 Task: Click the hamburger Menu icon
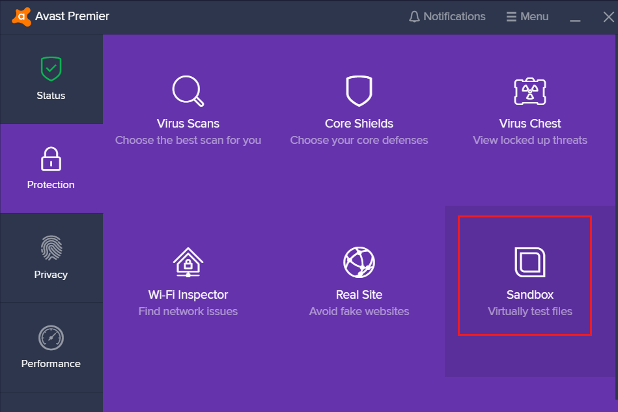click(x=511, y=16)
